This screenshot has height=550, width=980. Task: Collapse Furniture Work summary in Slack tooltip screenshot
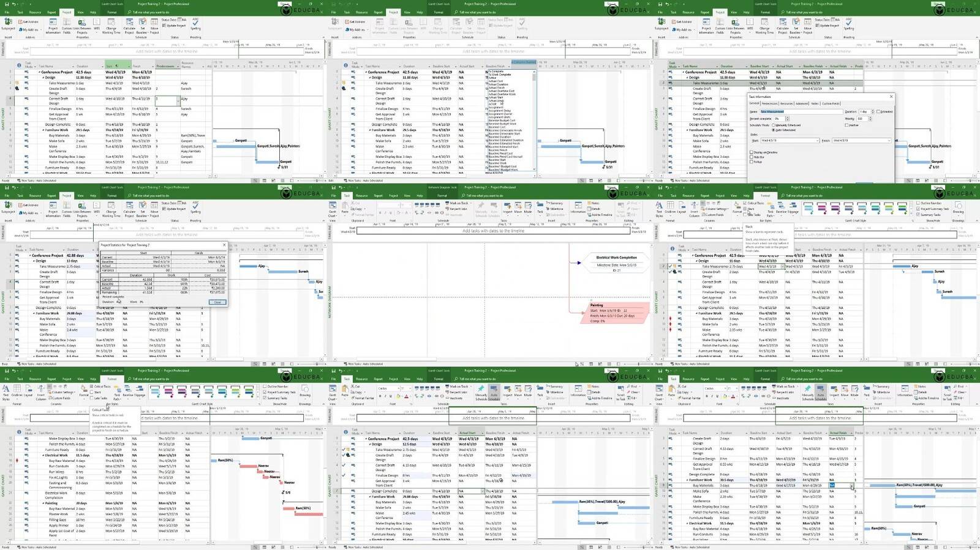click(x=696, y=313)
